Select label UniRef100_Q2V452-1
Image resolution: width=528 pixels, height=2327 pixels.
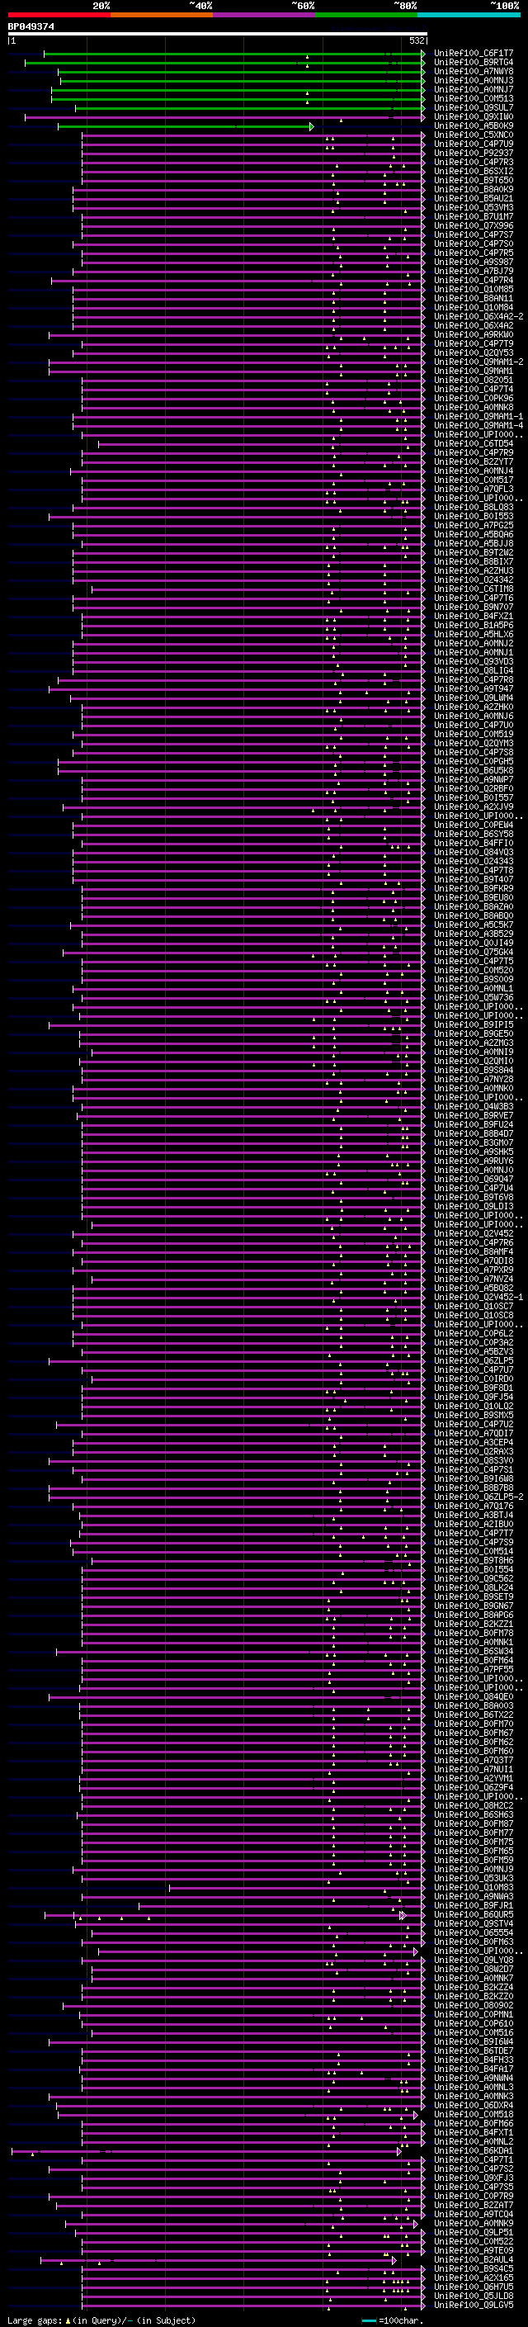(478, 1296)
